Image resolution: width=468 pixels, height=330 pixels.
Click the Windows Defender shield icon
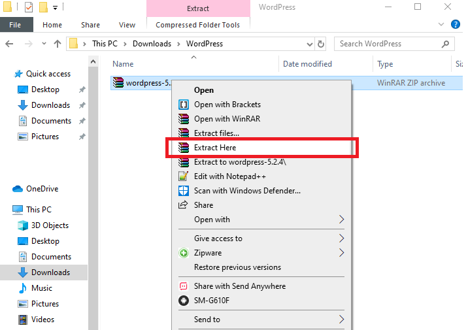click(x=184, y=191)
